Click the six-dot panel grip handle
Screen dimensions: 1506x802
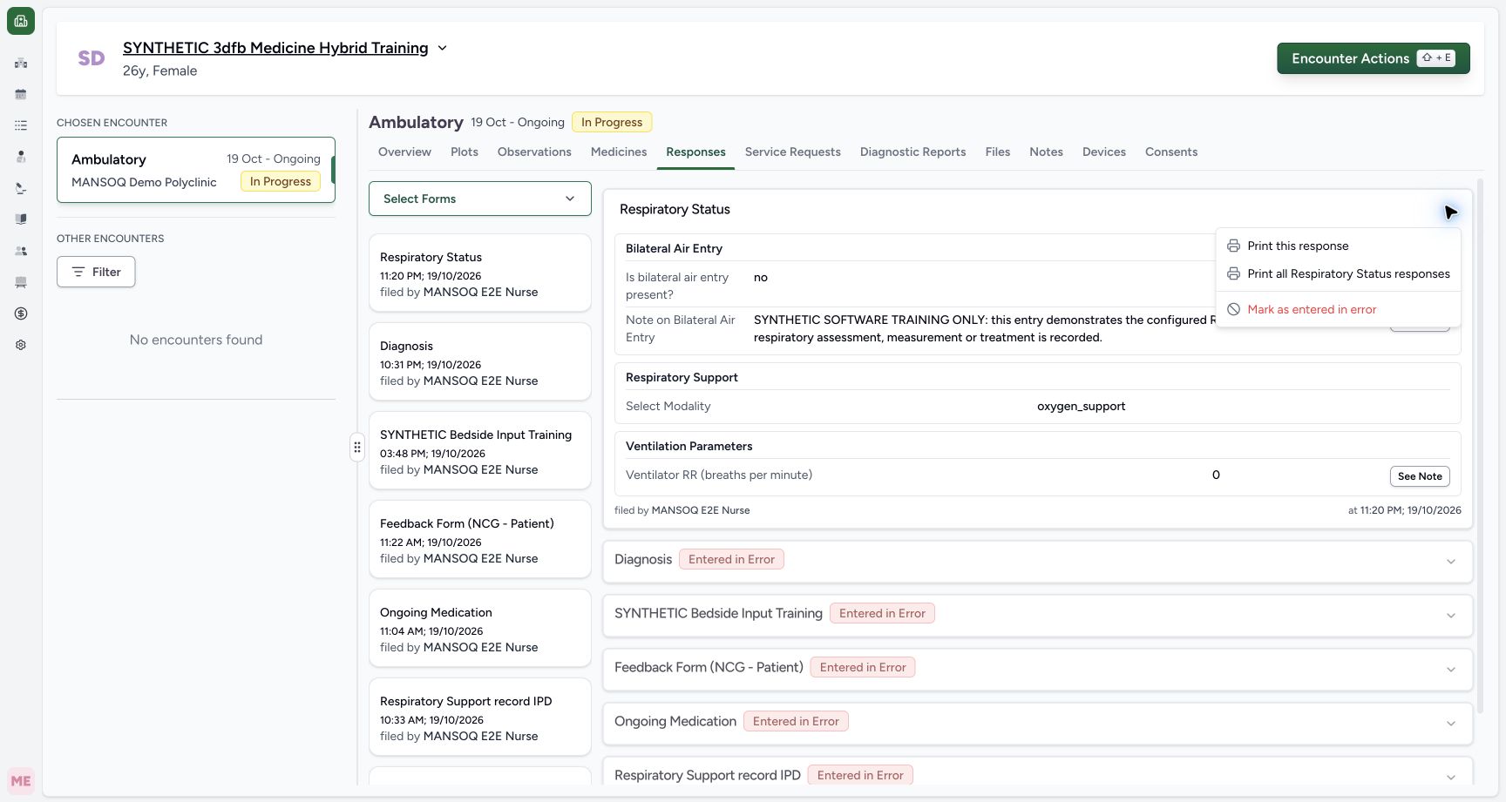tap(357, 448)
